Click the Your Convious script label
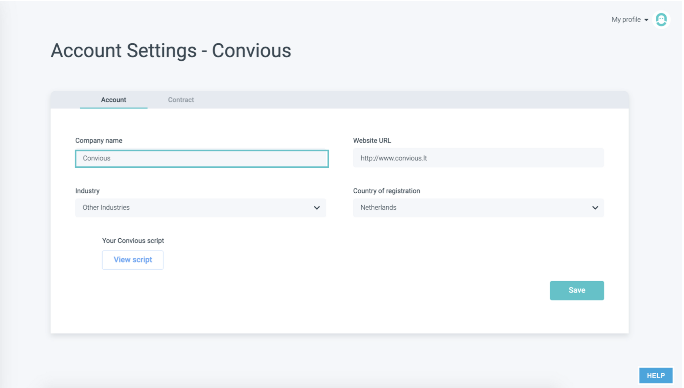 click(x=133, y=241)
